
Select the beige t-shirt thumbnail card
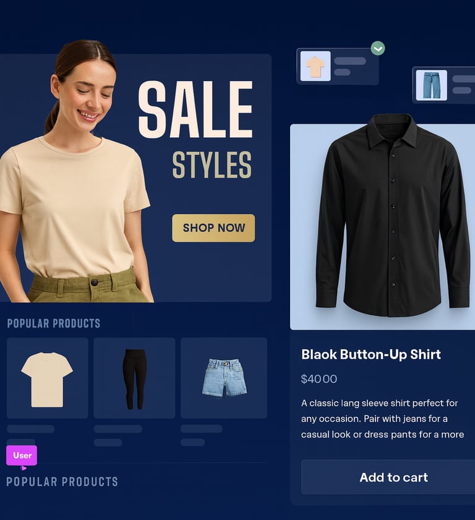pyautogui.click(x=338, y=66)
